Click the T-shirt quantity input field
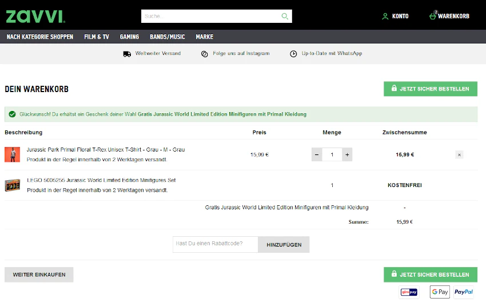Viewport: 486px width, 306px height. pyautogui.click(x=332, y=154)
